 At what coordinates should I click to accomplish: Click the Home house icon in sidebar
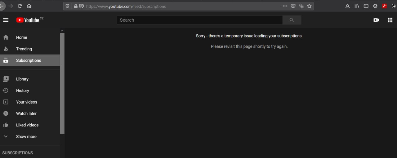6,37
